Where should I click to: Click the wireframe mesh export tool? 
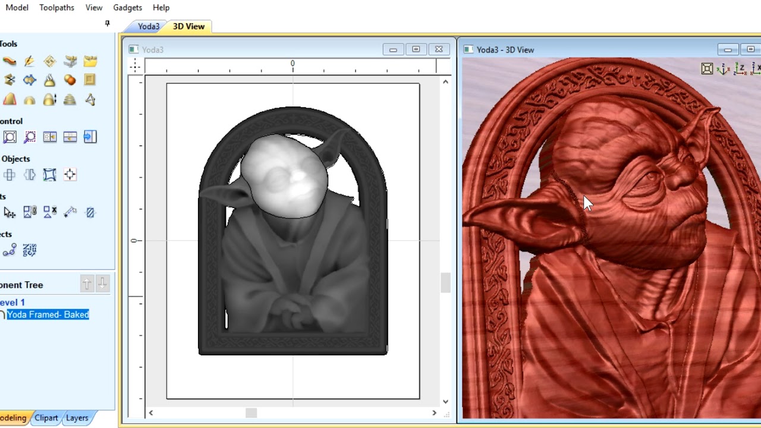tap(90, 99)
